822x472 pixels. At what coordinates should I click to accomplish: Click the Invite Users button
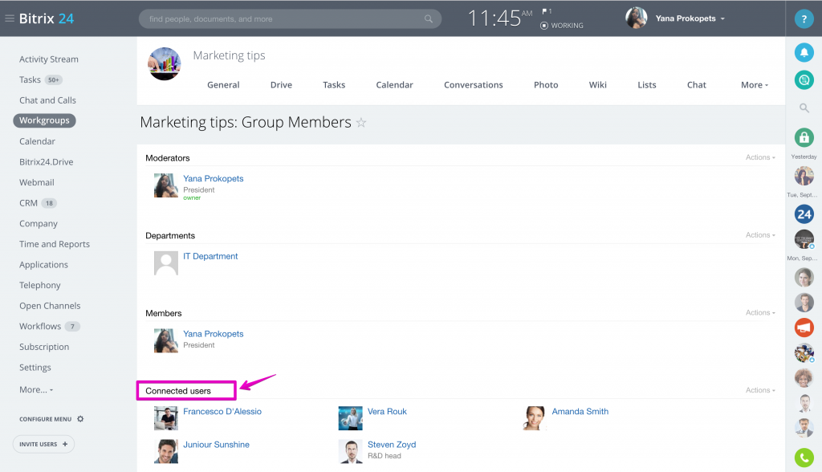click(x=43, y=444)
